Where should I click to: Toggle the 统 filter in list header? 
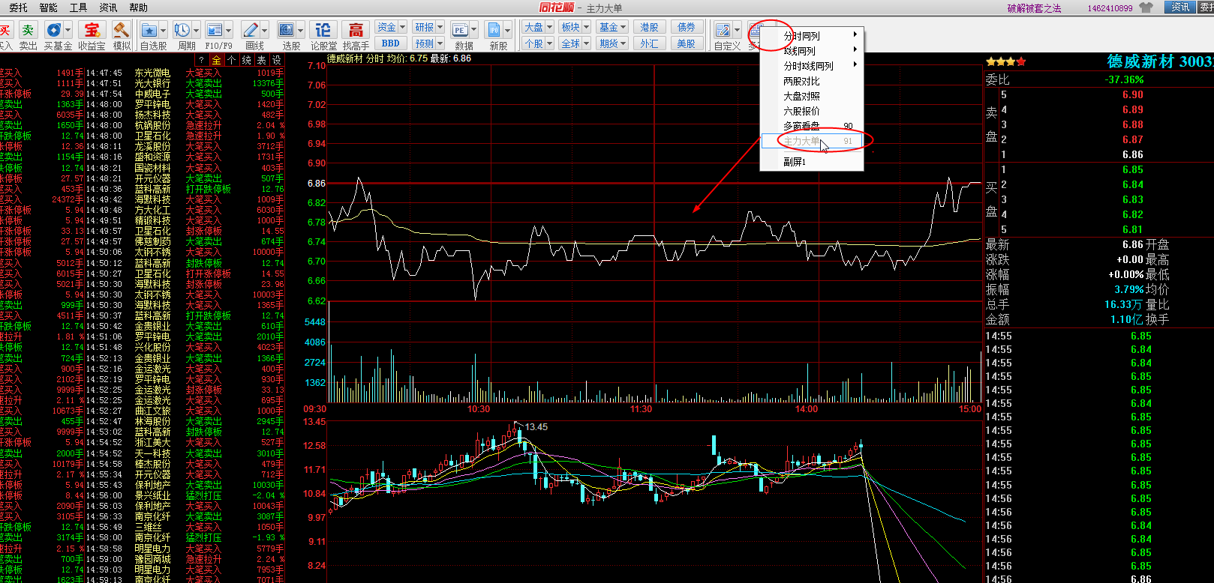tap(246, 60)
